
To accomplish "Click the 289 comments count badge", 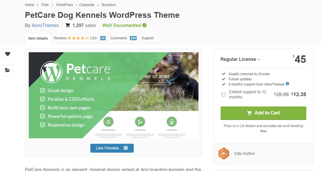I will tap(133, 38).
